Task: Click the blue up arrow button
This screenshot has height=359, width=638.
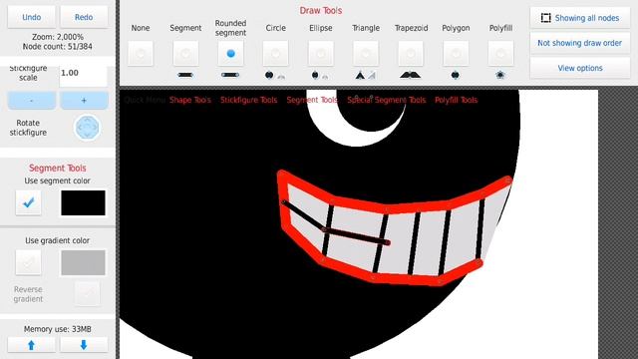Action: 31,345
